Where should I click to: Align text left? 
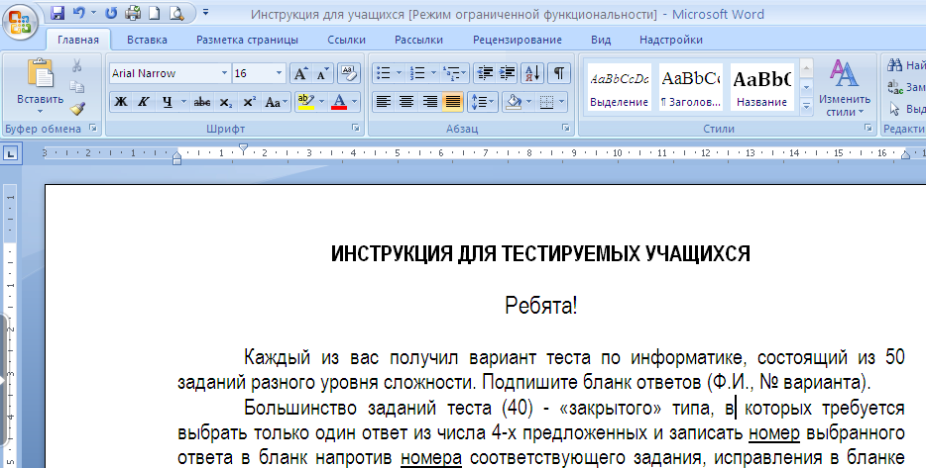pyautogui.click(x=384, y=102)
